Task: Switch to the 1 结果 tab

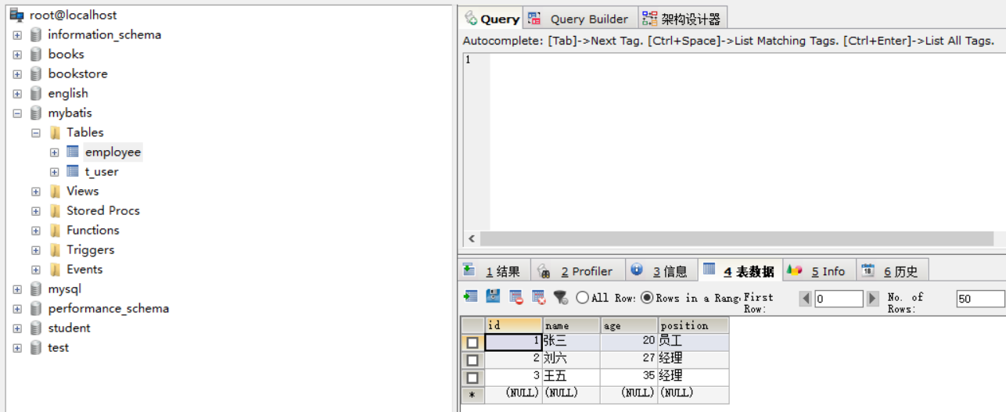Action: 494,270
